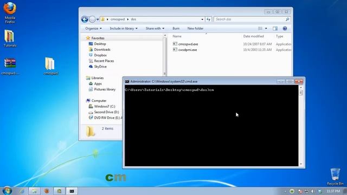The image size is (347, 195).
Task: Click the taskbar app beside the cmd button
Action: tap(59, 191)
